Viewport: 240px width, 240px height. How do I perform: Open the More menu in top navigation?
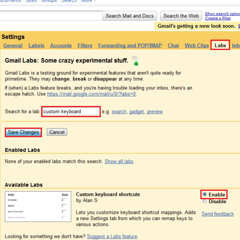click(88, 1)
